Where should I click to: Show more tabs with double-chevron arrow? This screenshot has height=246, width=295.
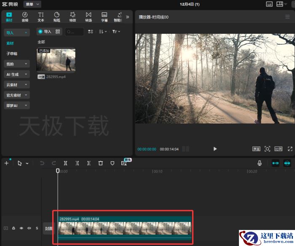click(x=128, y=17)
